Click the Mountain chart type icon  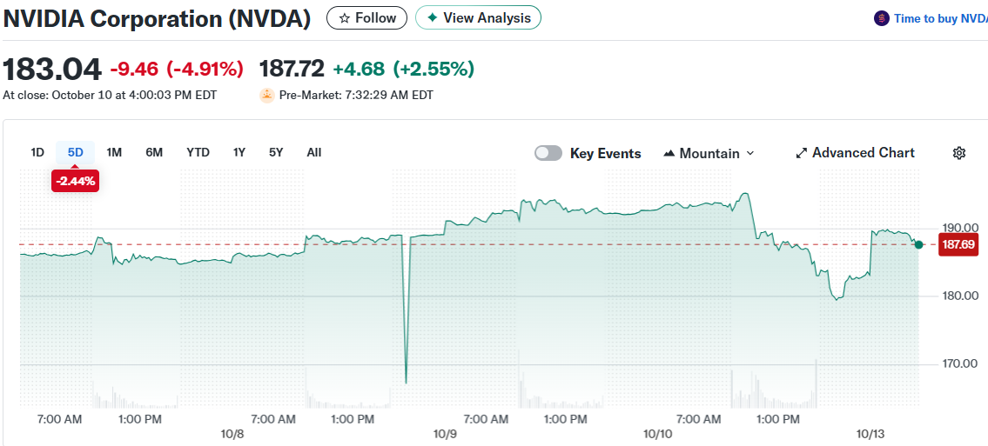click(669, 153)
